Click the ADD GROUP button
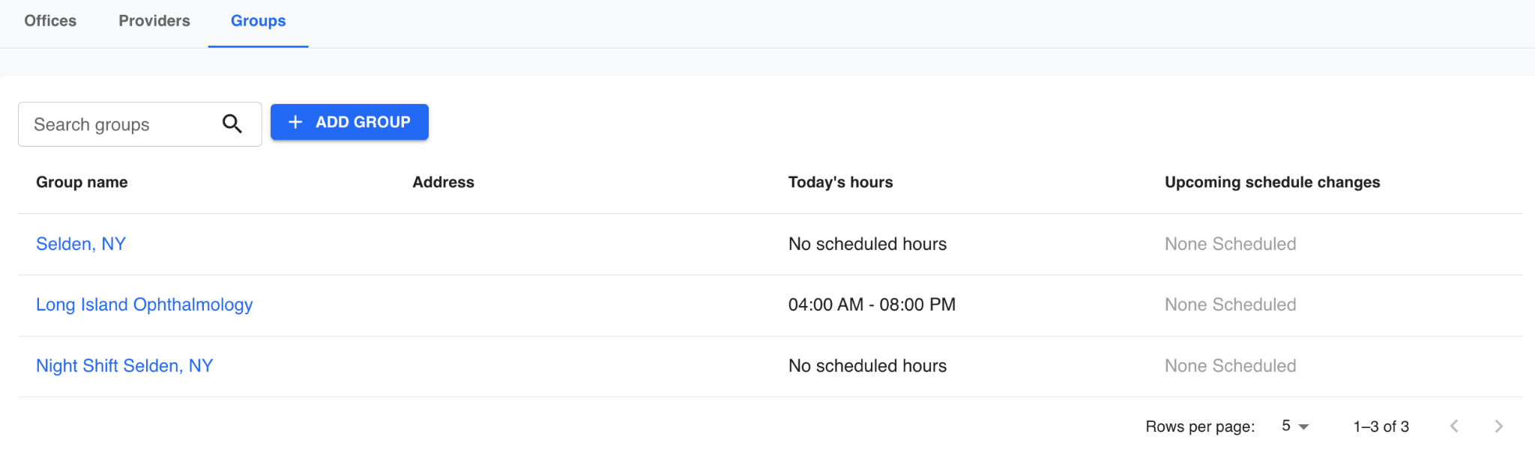This screenshot has width=1535, height=458. [349, 122]
